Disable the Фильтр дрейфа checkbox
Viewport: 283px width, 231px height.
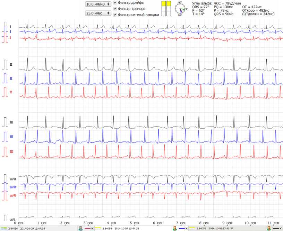[115, 3]
